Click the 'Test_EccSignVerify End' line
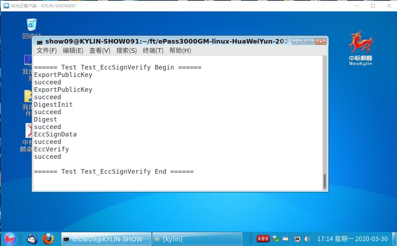 (114, 171)
